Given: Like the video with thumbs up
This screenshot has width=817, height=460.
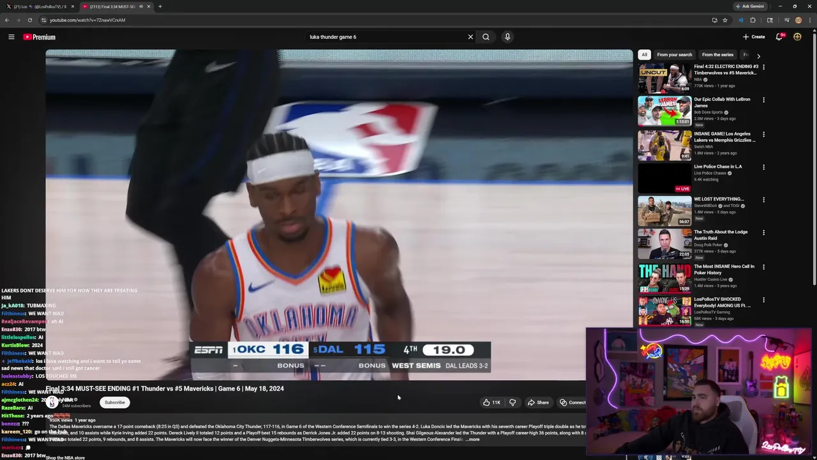Looking at the screenshot, I should click(491, 402).
